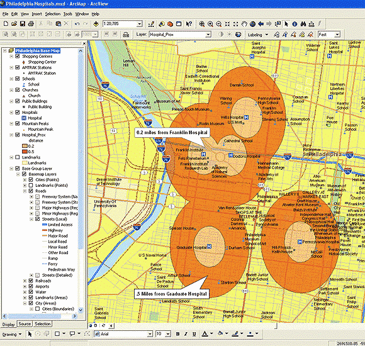Toggle the Hospital_Prox layer checkbox
This screenshot has width=365, height=346.
(x=17, y=135)
